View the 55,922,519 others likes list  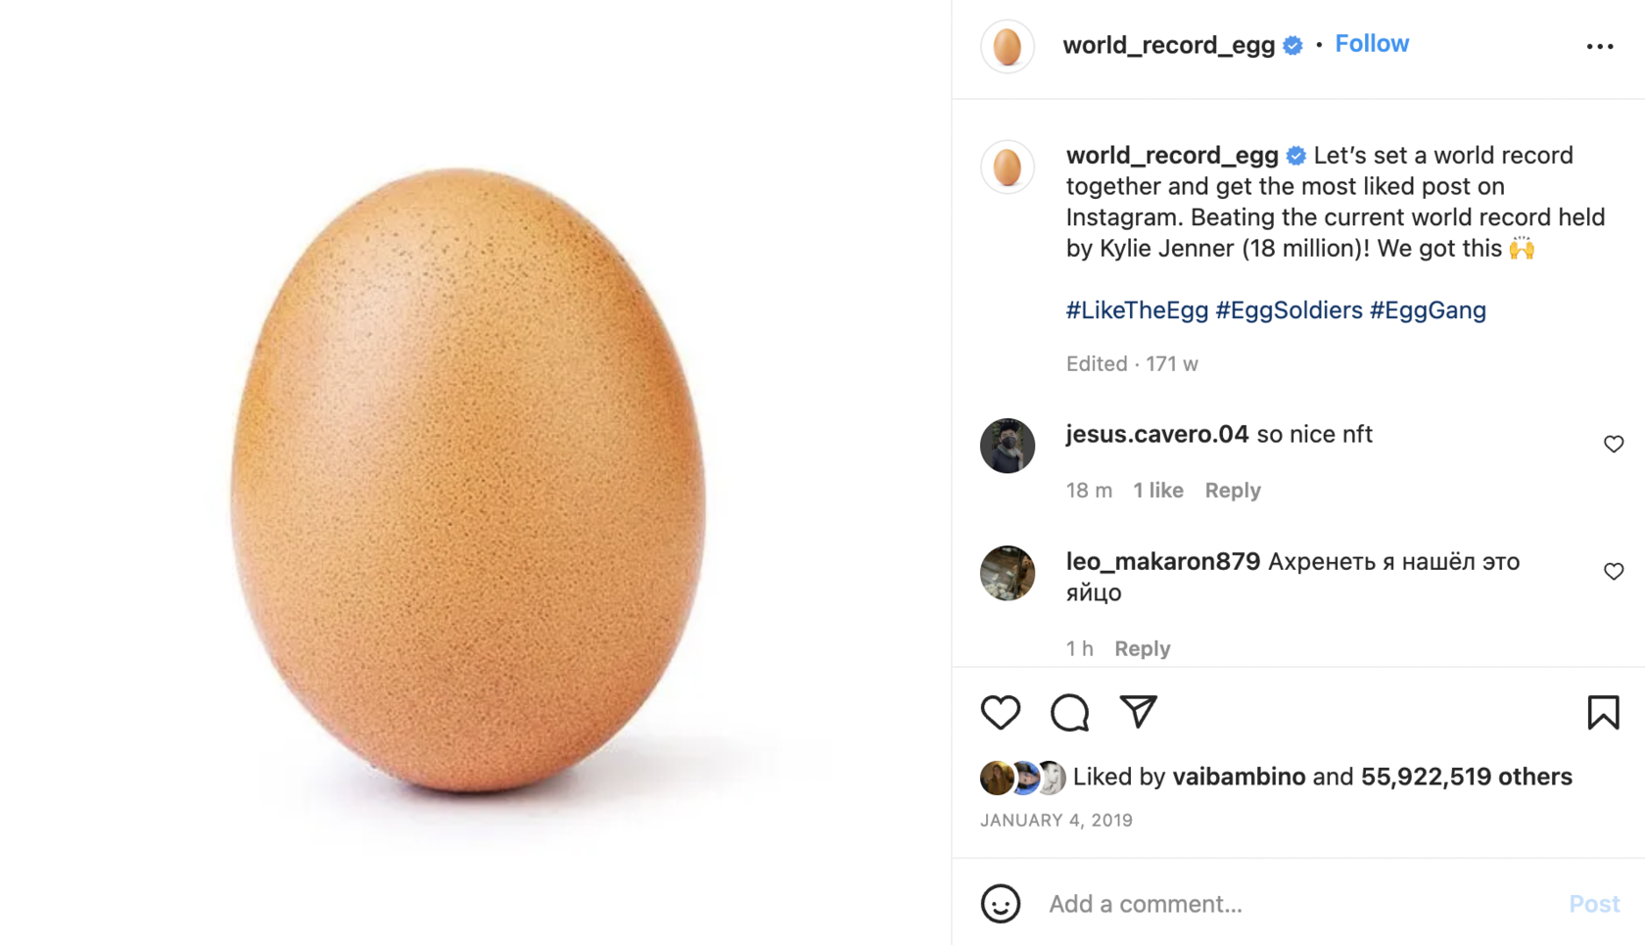(1466, 777)
